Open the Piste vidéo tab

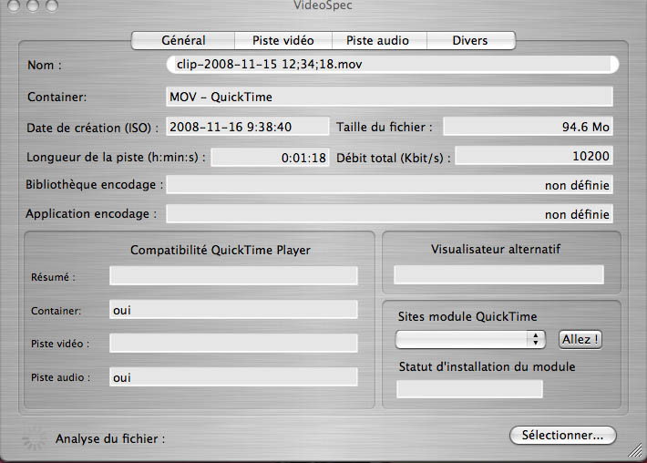coord(283,40)
